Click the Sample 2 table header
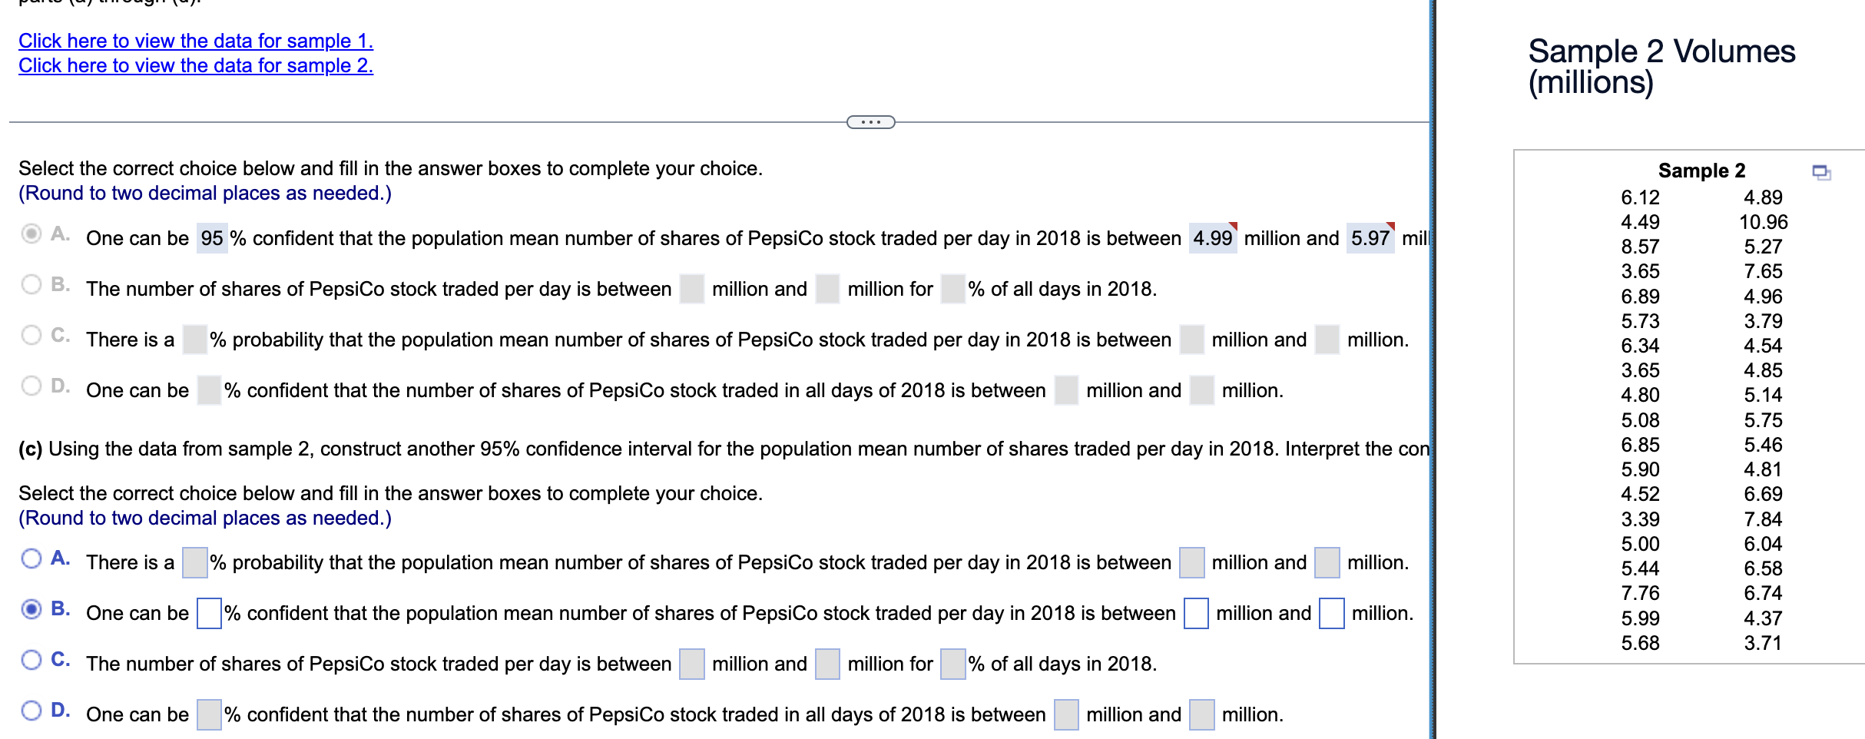The width and height of the screenshot is (1865, 739). coord(1701,171)
